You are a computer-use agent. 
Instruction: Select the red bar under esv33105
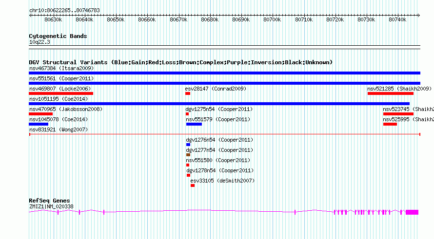pos(193,185)
